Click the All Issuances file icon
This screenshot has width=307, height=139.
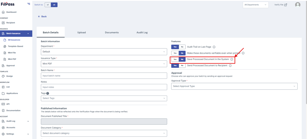coord(5,40)
